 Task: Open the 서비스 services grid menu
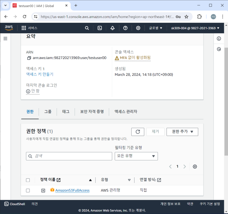coord(29,28)
